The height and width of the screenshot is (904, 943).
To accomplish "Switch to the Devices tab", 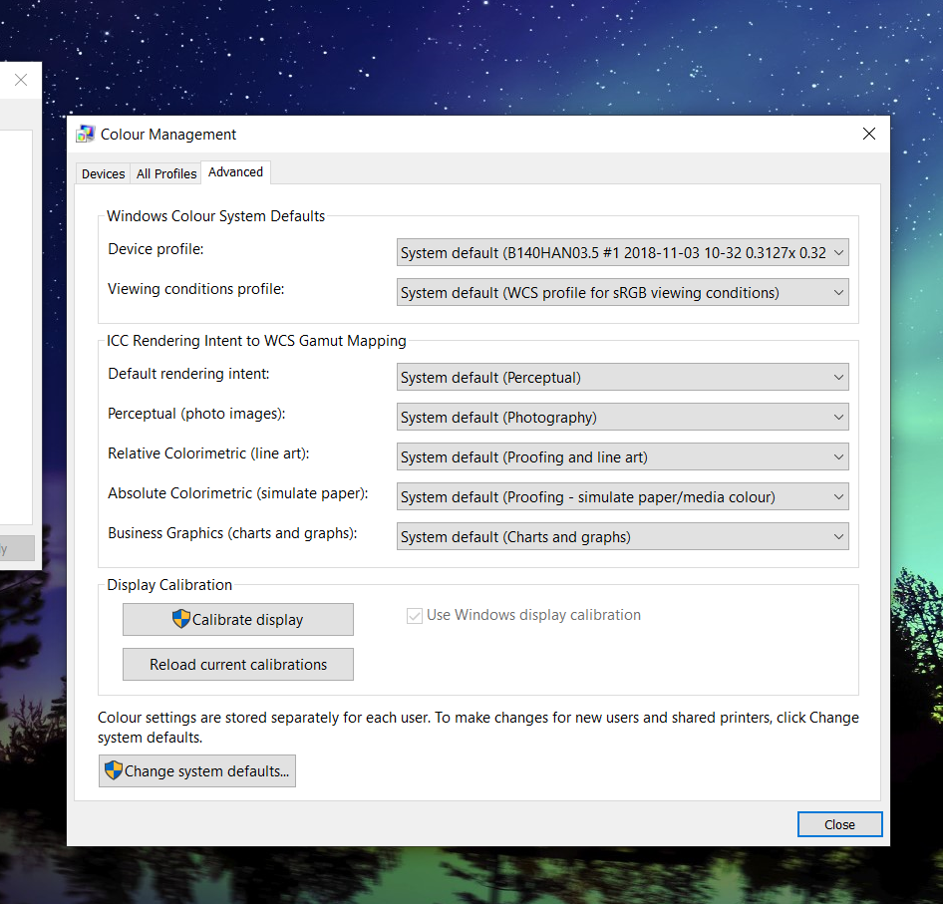I will 103,173.
